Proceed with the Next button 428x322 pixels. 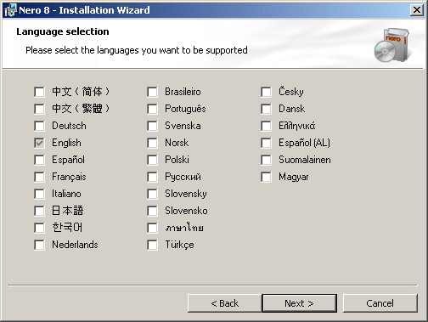(x=300, y=303)
